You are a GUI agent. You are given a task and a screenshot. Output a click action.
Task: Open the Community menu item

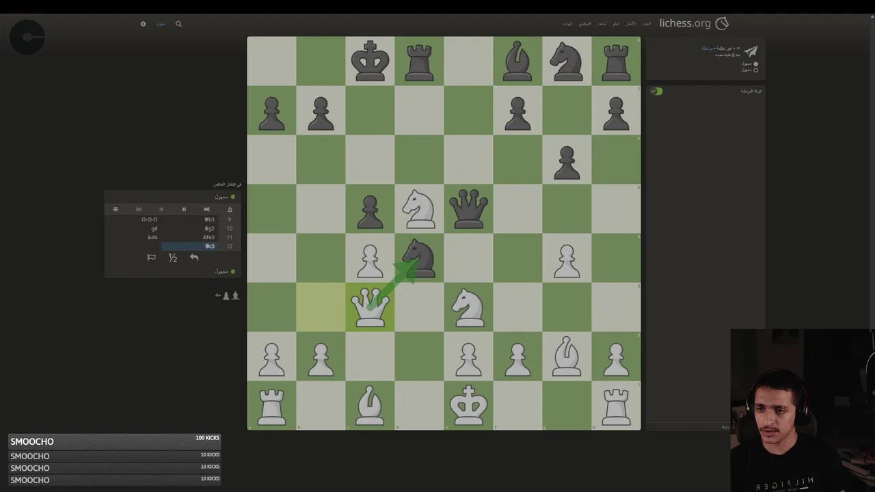pos(585,24)
